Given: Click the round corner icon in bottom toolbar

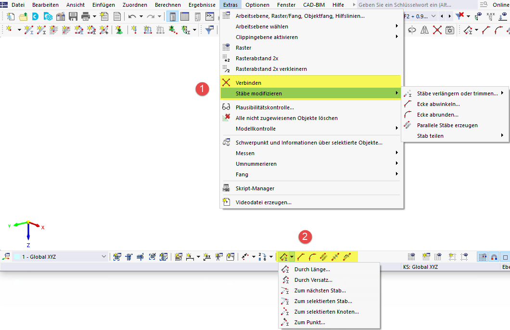Looking at the screenshot, I should [x=312, y=257].
